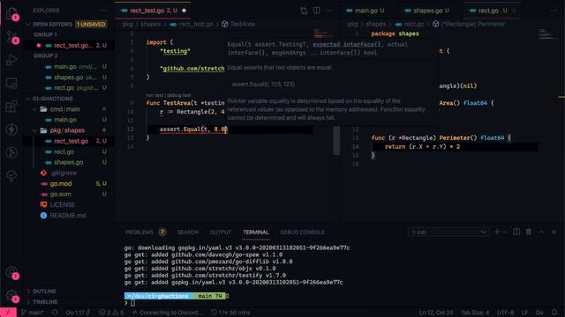Click 'debug test' code lens above TestArea

[x=178, y=95]
